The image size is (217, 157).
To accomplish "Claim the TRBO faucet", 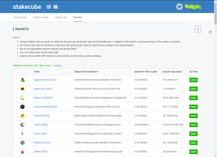I will tap(193, 125).
